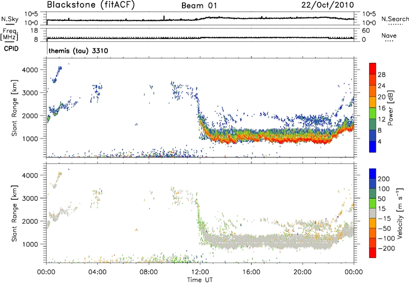Pick the red bottom segment of velocity colorbar

373,253
